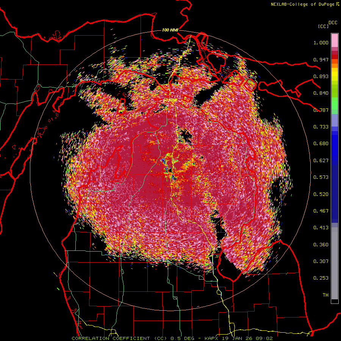Select the 0.733 scale value
Screen dimensions: 341x341
[321, 127]
